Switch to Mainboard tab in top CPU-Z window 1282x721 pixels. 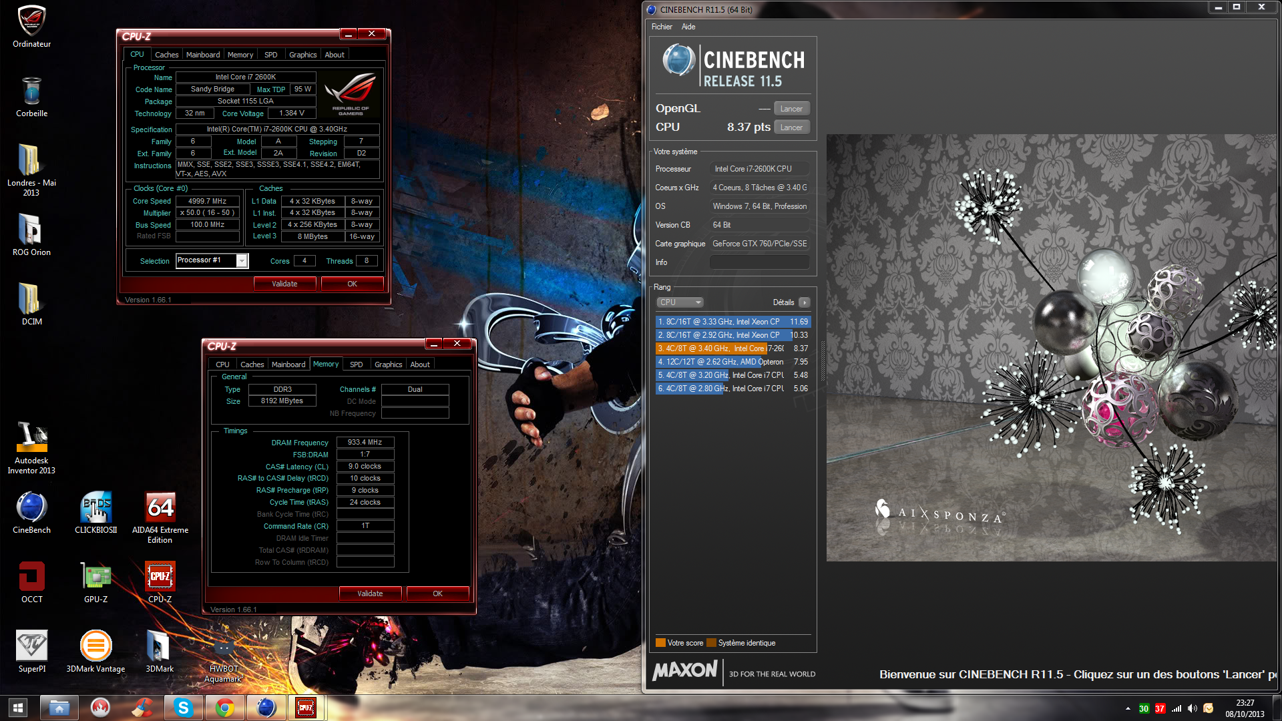[x=203, y=55]
